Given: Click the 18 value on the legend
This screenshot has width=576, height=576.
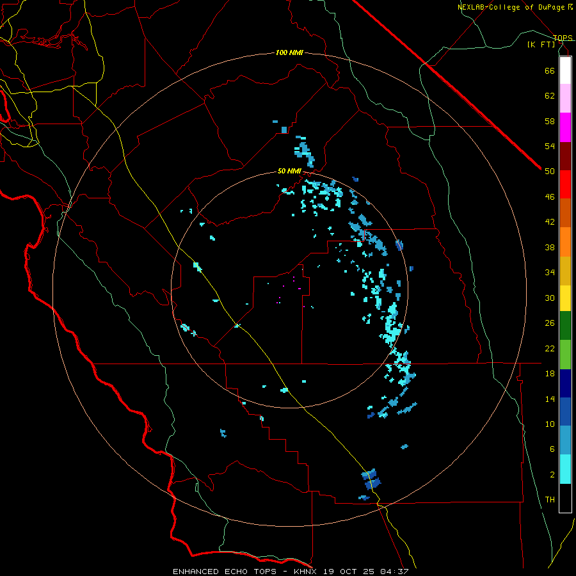Looking at the screenshot, I should tap(550, 374).
